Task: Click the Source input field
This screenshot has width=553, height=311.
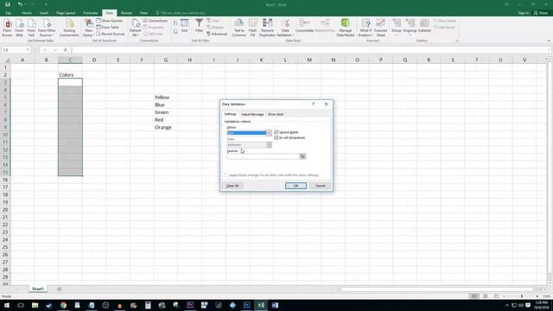Action: click(263, 156)
